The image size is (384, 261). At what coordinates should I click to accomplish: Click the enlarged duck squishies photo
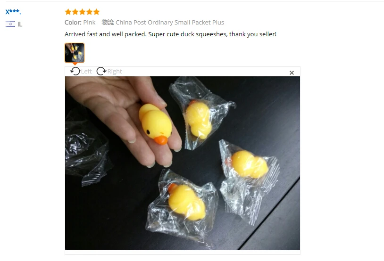[x=183, y=163]
